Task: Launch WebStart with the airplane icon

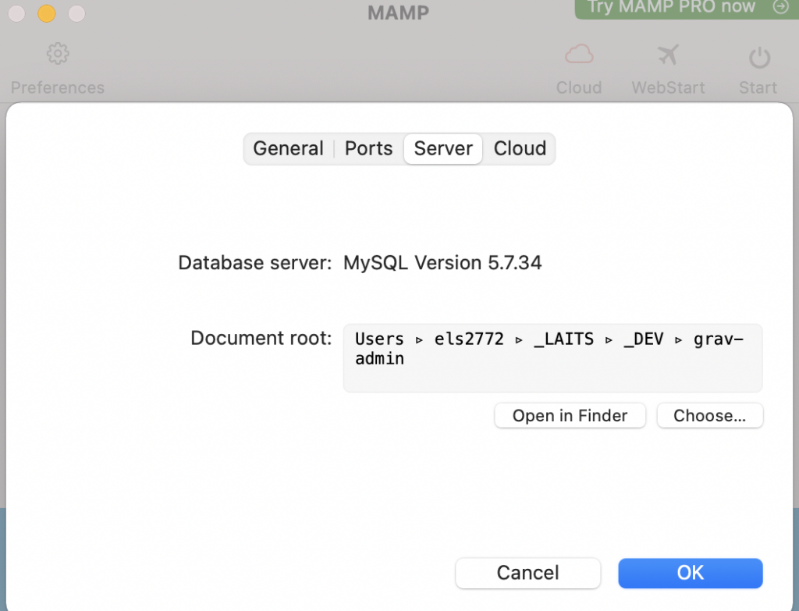Action: pyautogui.click(x=668, y=55)
